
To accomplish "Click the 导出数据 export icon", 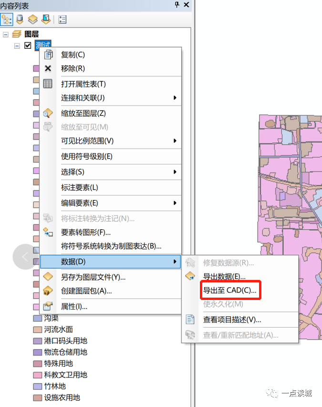I will 190,276.
